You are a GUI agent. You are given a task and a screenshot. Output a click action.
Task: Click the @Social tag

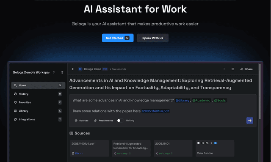[x=220, y=100]
